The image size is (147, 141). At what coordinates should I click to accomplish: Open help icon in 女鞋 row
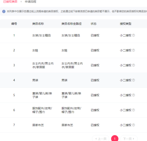point(133,50)
